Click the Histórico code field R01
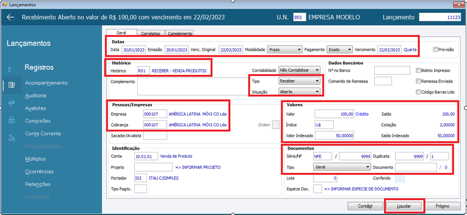Viewport: 467px width, 215px height. (144, 71)
